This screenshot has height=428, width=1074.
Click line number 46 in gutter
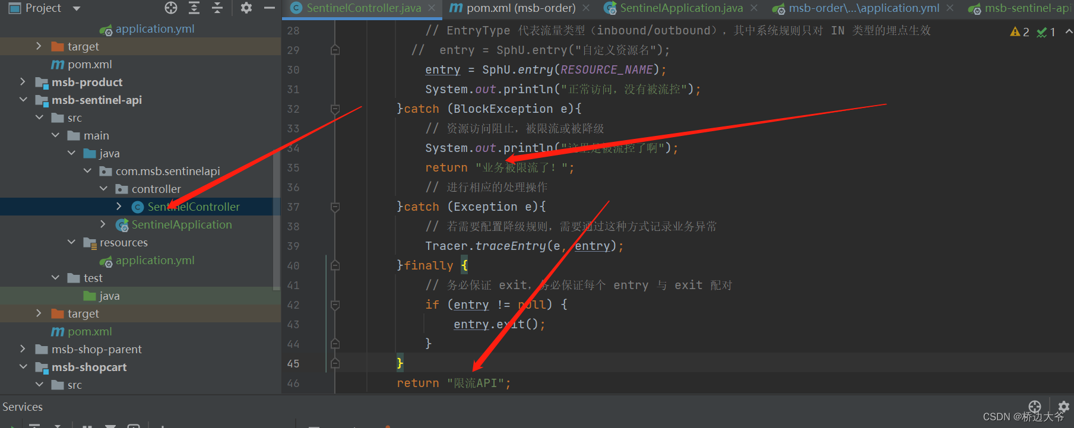click(x=293, y=383)
